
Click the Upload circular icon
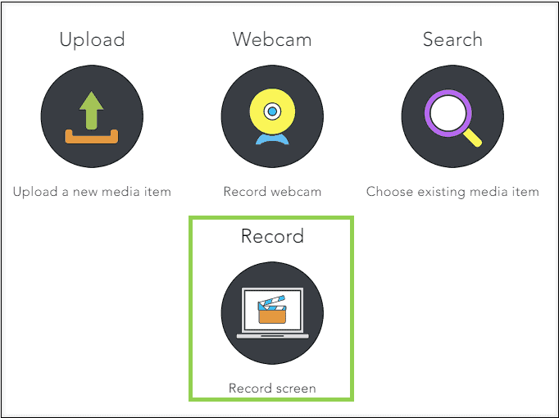click(x=92, y=116)
